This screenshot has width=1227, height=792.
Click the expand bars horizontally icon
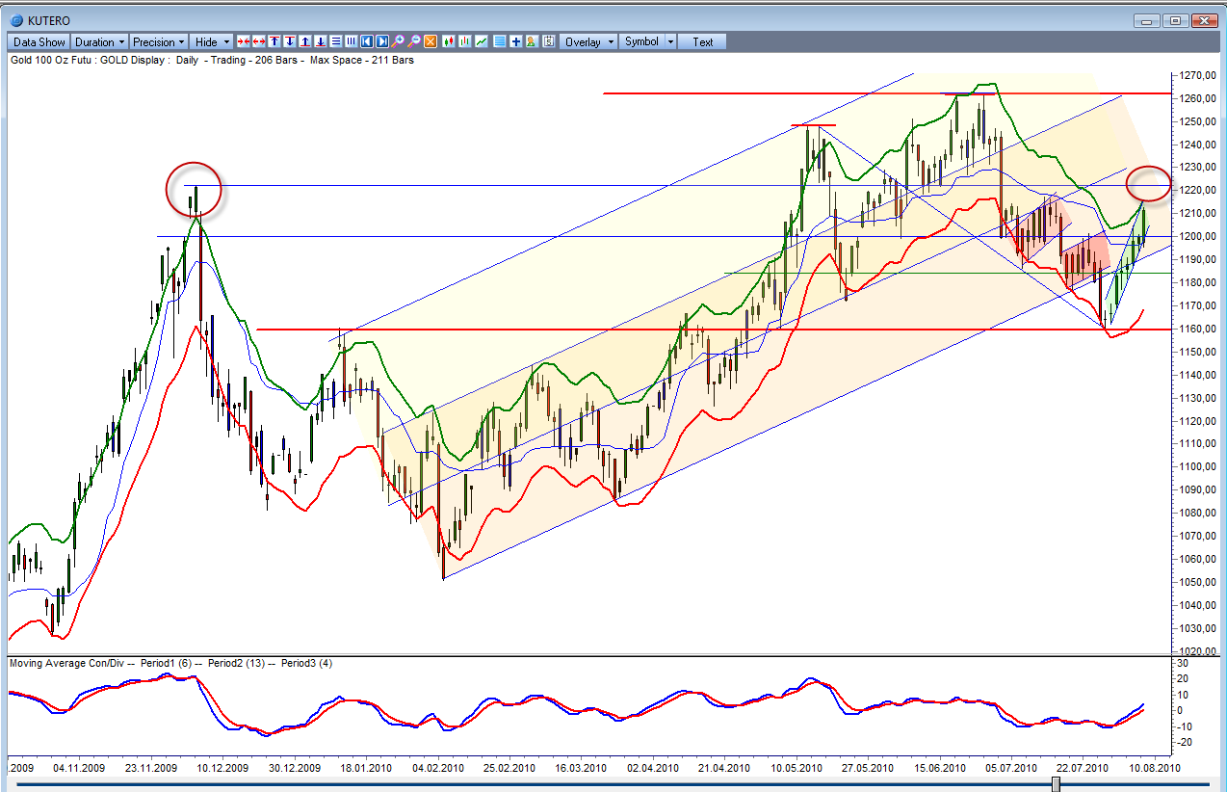(x=259, y=41)
